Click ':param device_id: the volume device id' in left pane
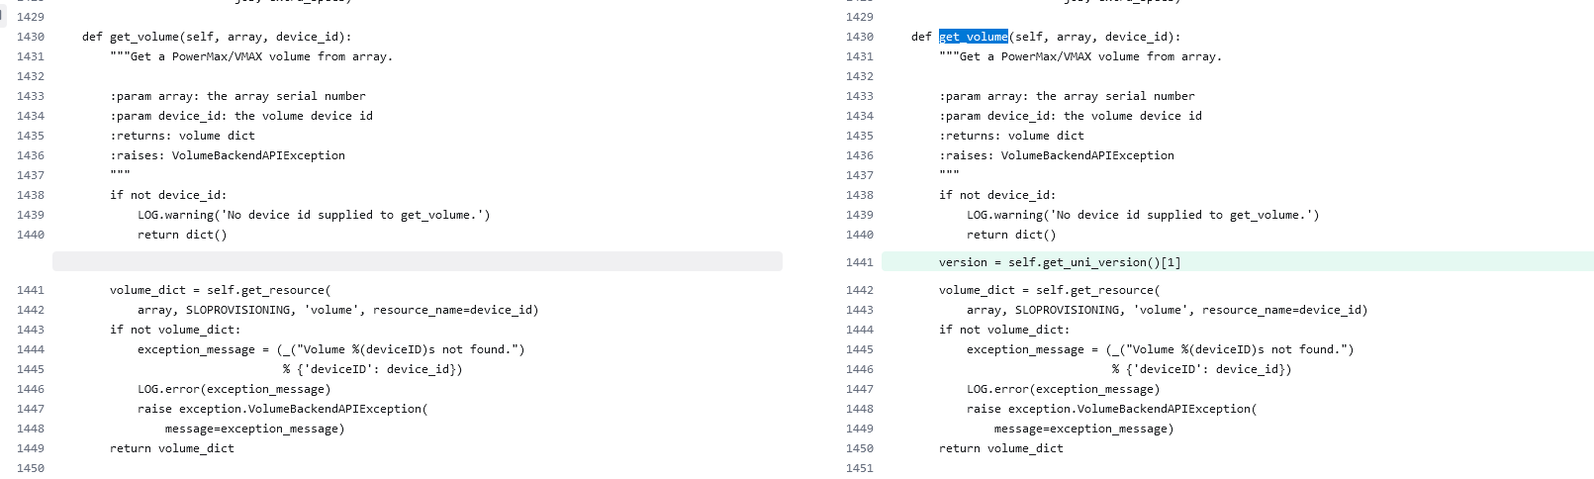Screen dimensions: 1594x479 click(241, 116)
